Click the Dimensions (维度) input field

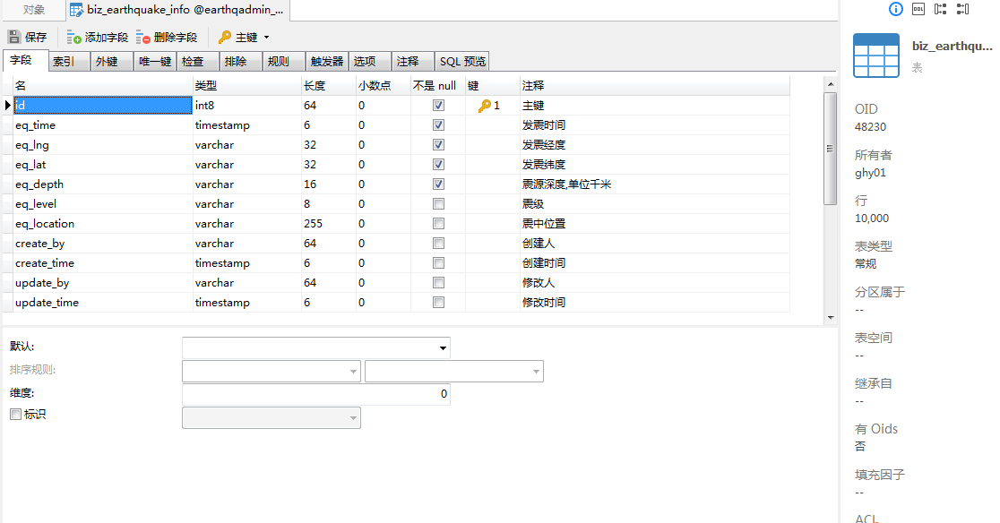click(315, 394)
